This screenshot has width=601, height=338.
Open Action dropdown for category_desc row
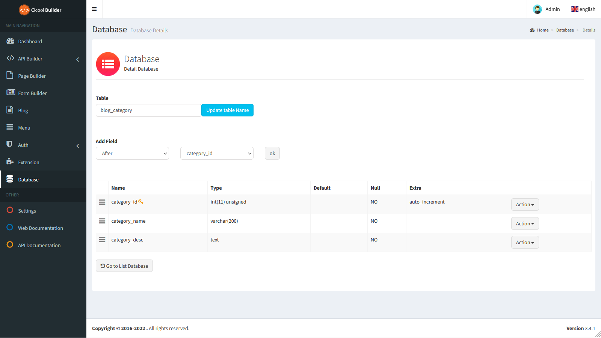click(x=525, y=242)
